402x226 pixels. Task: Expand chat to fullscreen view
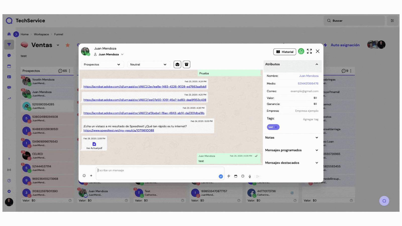[309, 51]
